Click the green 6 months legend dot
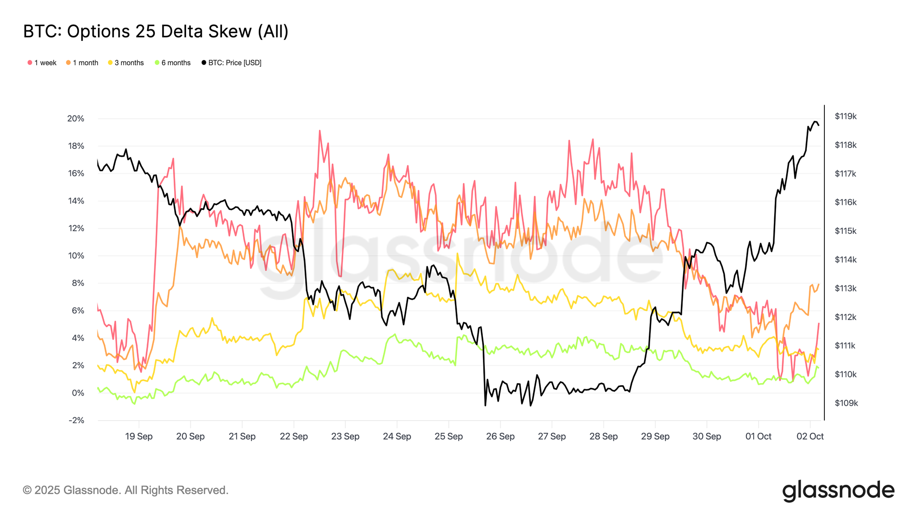This screenshot has width=919, height=517. [157, 62]
